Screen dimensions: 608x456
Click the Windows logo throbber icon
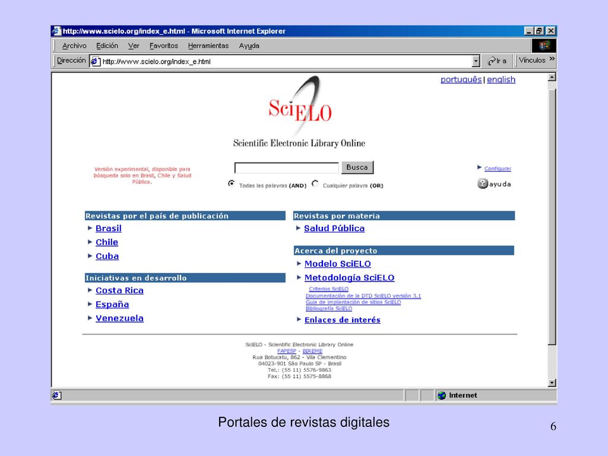pyautogui.click(x=544, y=46)
